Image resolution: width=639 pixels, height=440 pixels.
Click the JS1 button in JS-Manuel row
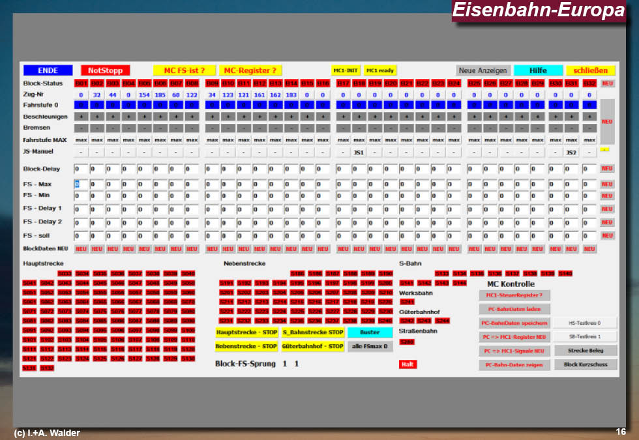pos(359,152)
